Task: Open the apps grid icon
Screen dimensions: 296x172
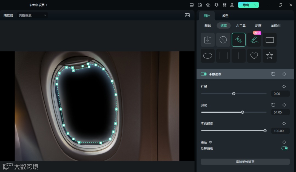Action: click(x=225, y=5)
